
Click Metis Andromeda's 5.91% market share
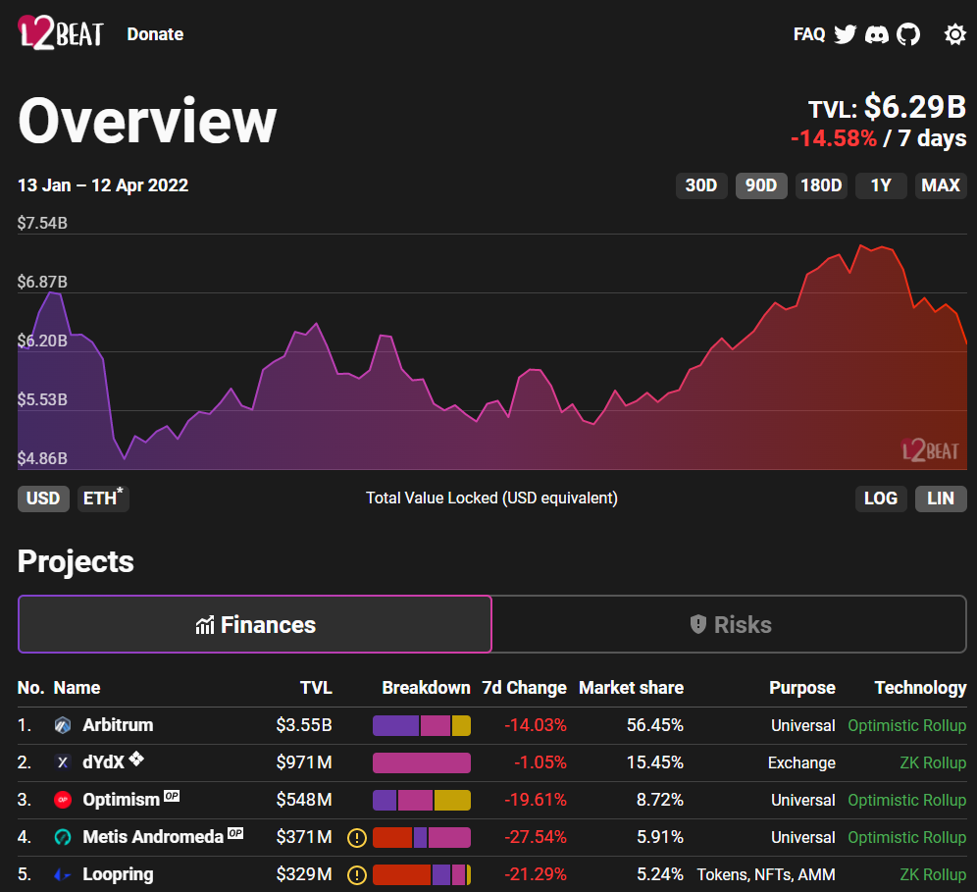660,837
